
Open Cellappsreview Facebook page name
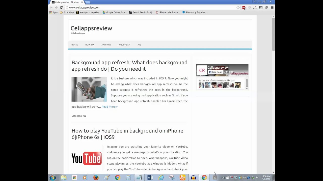pos(218,68)
